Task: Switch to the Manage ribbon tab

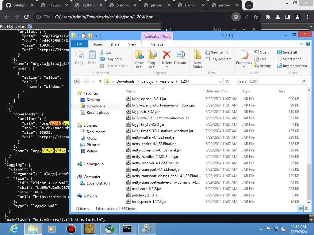Action: (x=157, y=44)
